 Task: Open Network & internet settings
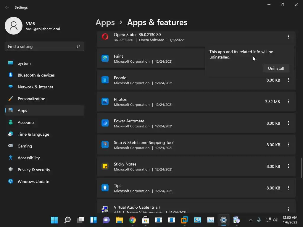pos(44,87)
